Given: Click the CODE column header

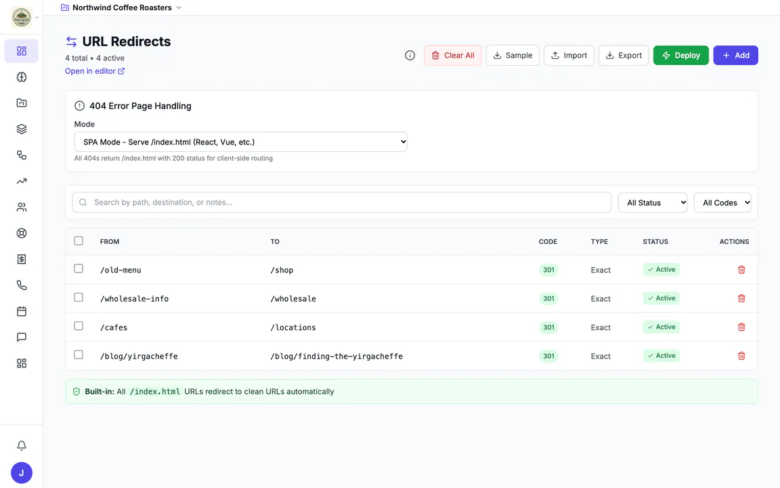Looking at the screenshot, I should tap(548, 241).
